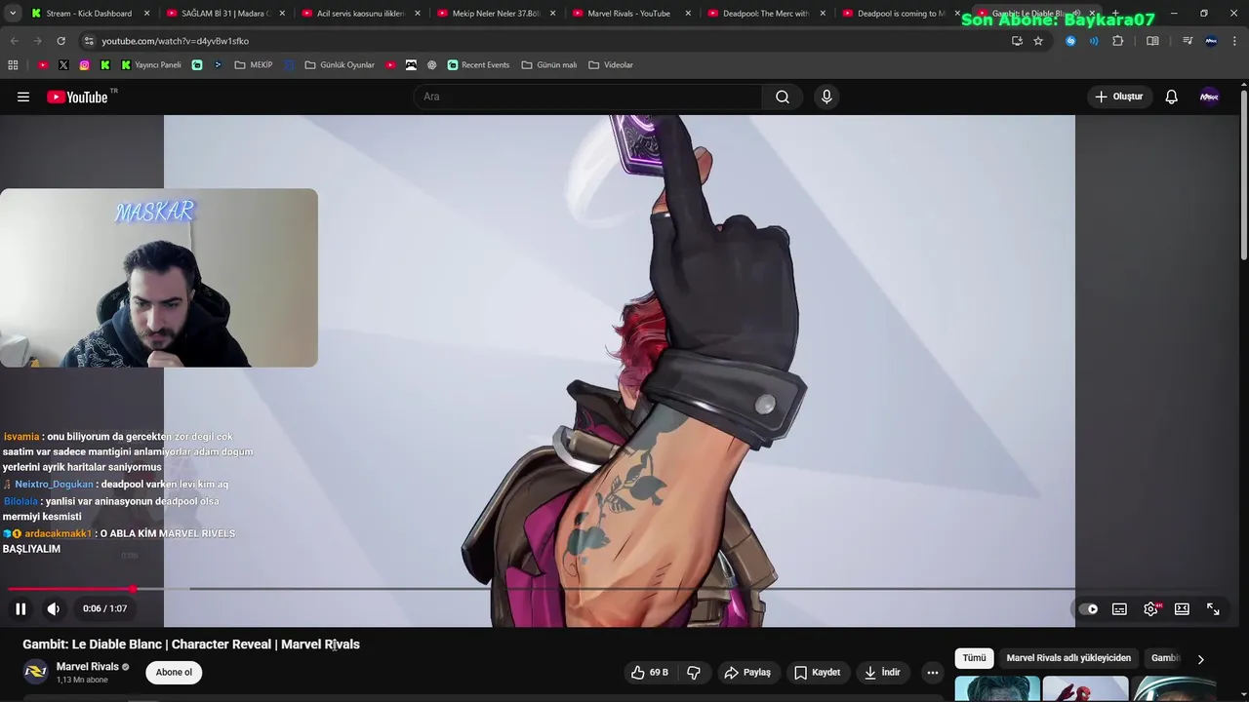Switch to Deadpool is coming to tab
1249x702 pixels.
click(900, 14)
